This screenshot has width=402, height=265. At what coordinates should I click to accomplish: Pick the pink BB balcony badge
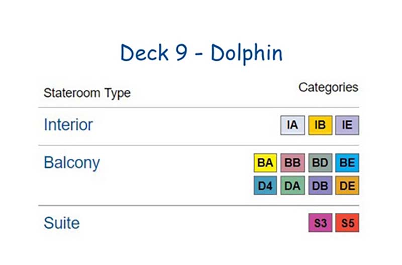point(292,163)
